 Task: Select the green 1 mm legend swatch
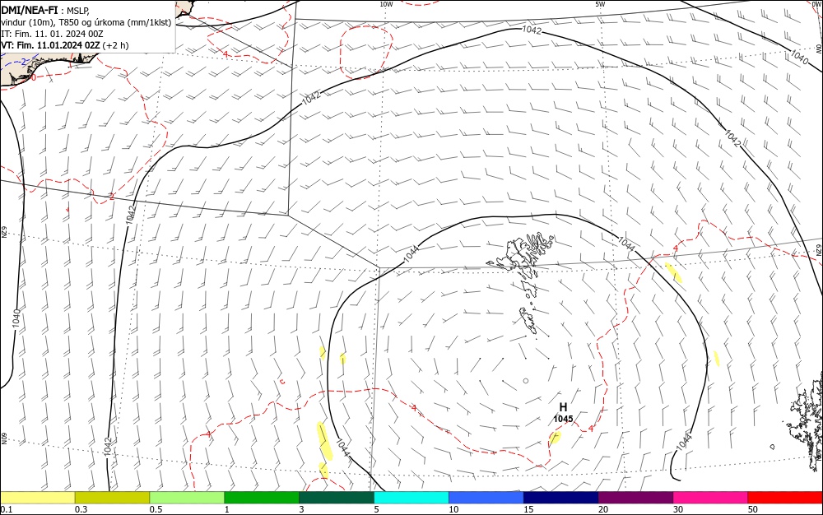(x=262, y=498)
